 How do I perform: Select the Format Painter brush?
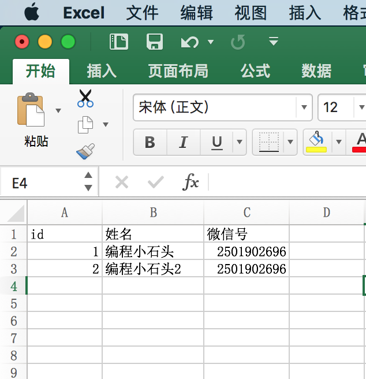pos(85,151)
